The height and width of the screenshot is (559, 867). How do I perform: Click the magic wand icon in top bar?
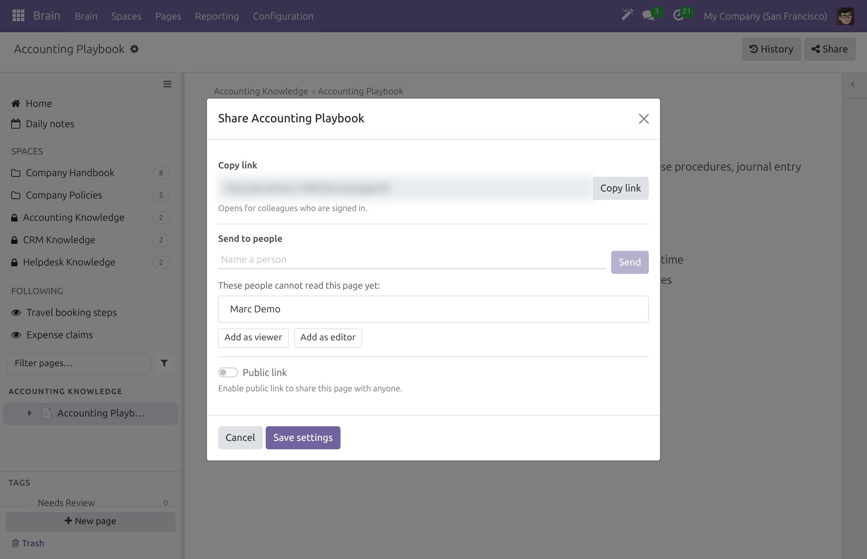tap(627, 15)
